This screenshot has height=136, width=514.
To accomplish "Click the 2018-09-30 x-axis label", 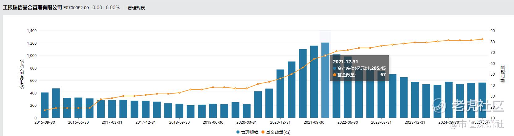I will (179, 122).
